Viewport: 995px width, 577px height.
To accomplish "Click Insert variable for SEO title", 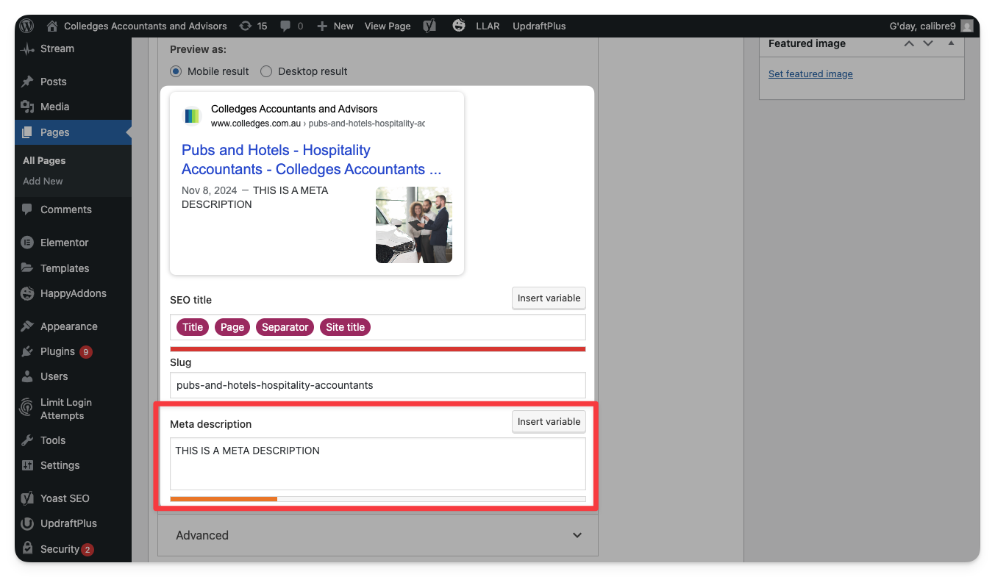I will coord(549,298).
